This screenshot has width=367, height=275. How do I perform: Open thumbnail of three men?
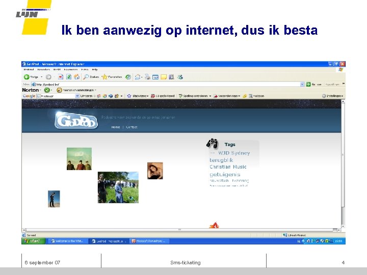point(79,159)
